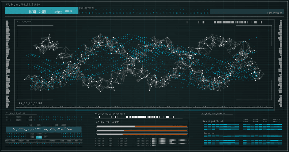This screenshot has height=152, width=289.
Task: Select the highlighted cyan data cell
Action: (39, 137)
